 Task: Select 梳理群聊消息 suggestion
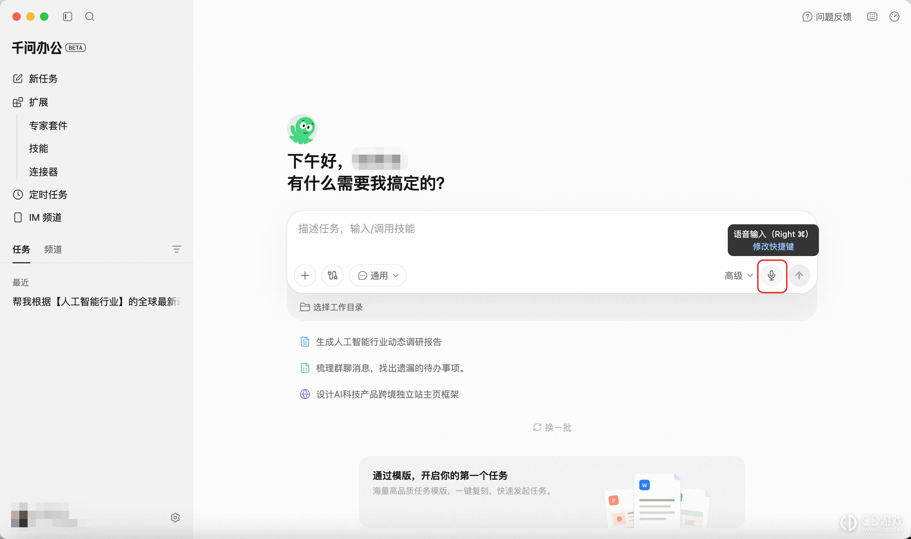383,368
